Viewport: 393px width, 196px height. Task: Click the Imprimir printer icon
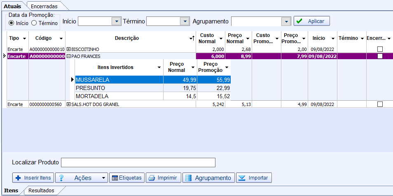click(152, 178)
